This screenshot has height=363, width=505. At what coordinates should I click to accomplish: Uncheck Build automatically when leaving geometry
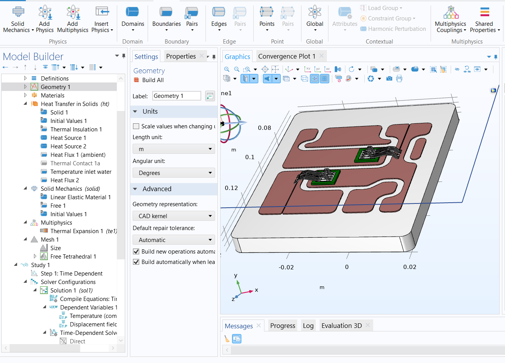(x=136, y=262)
